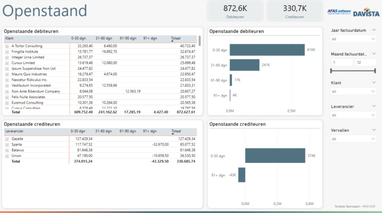Select the 0-30 dgn crediteuren bar
The image size is (382, 213).
(275, 156)
